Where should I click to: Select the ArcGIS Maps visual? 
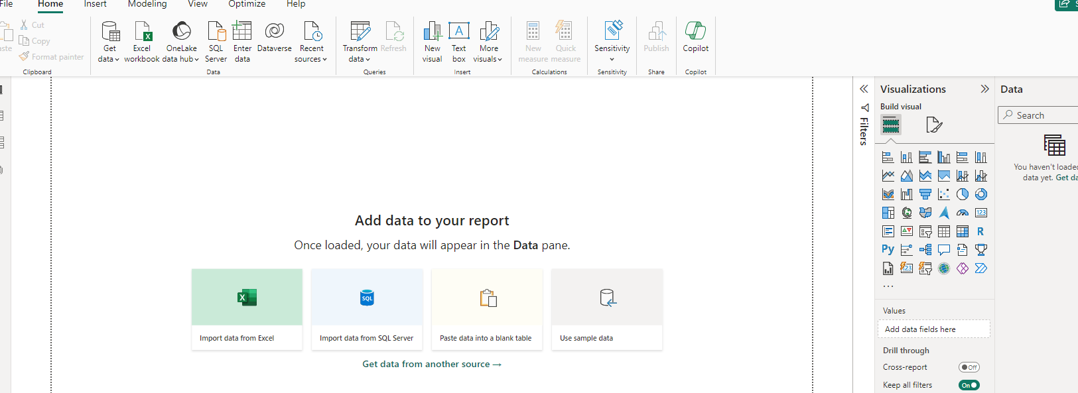coord(943,268)
